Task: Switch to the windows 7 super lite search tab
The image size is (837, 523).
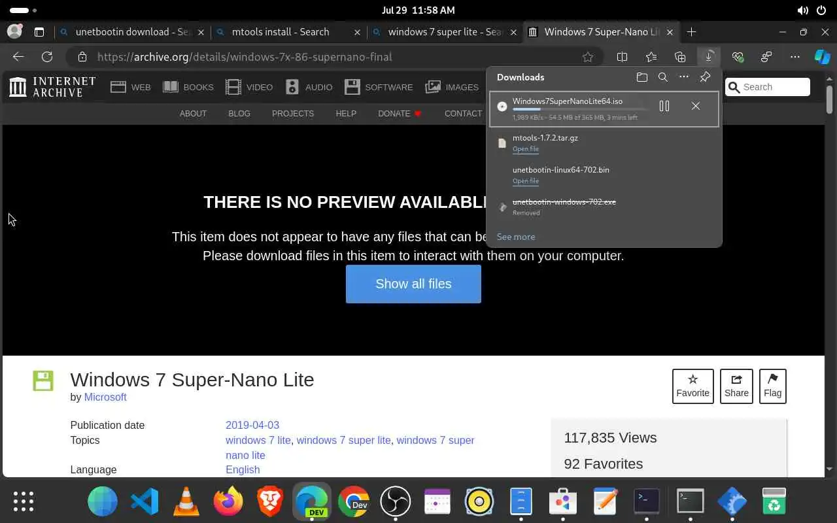Action: pos(446,31)
